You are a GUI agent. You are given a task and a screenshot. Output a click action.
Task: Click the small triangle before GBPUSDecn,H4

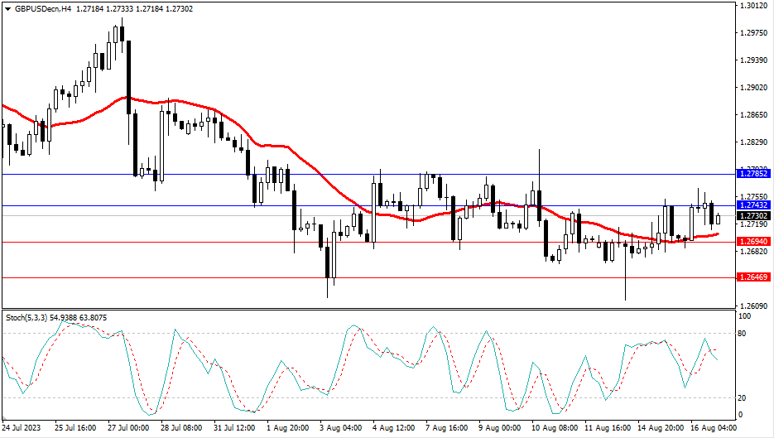(7, 7)
